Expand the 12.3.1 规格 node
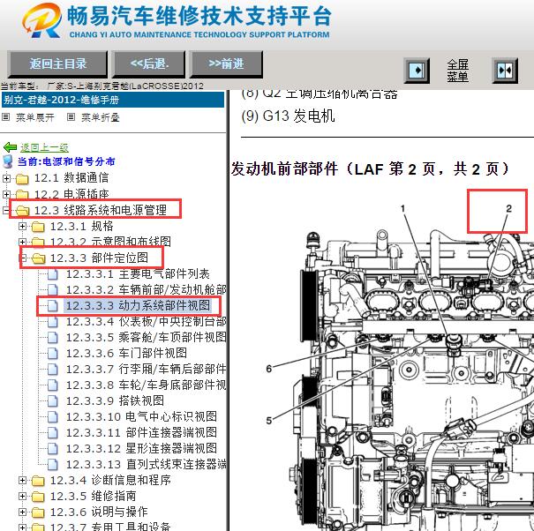The height and width of the screenshot is (531, 534). point(22,226)
